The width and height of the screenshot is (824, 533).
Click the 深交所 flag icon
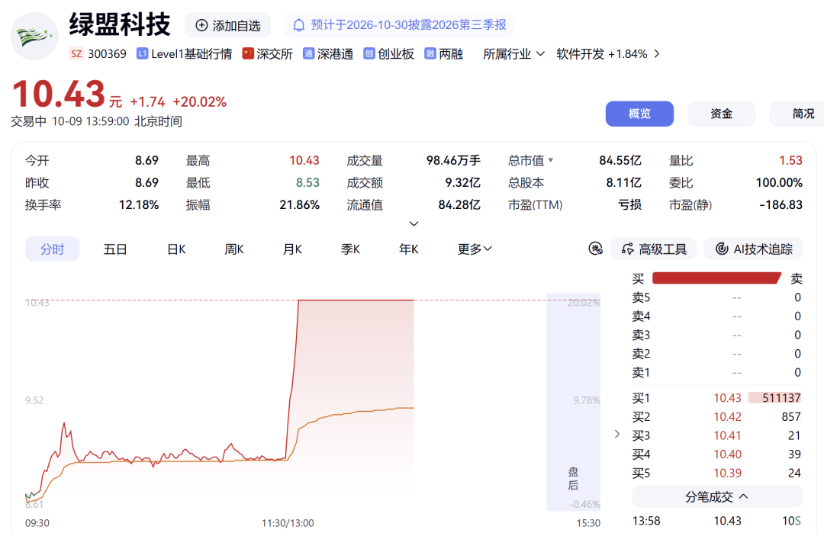[x=248, y=53]
